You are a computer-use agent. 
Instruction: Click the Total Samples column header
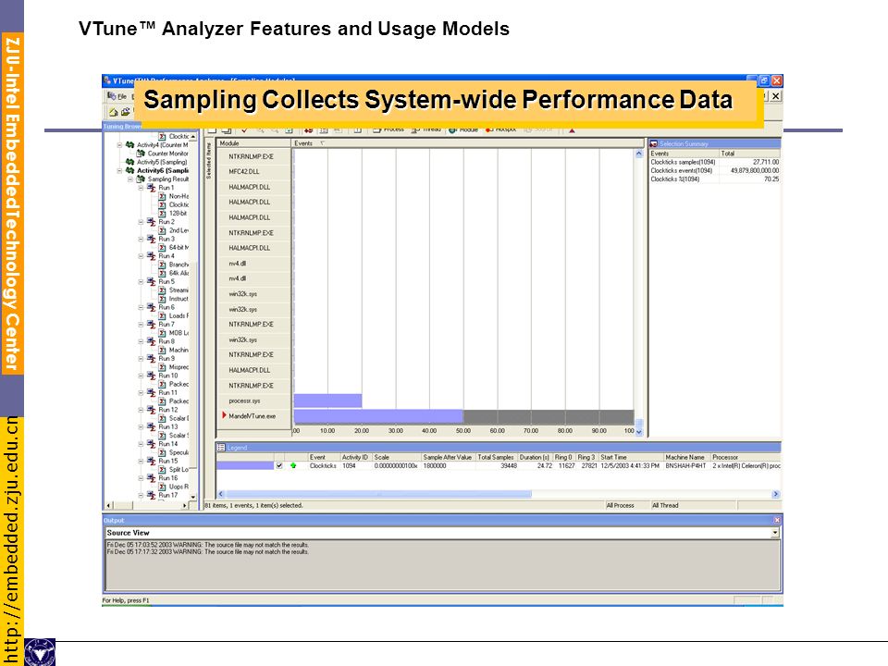(497, 457)
